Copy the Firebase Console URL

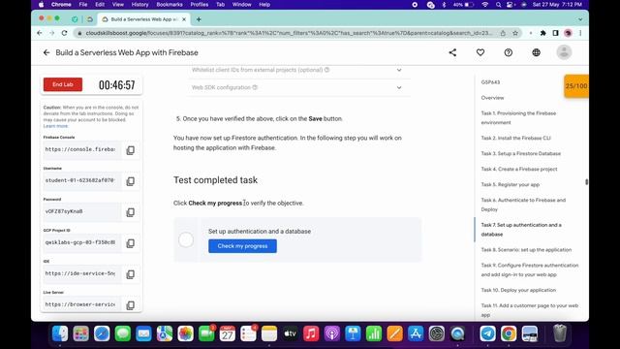coord(130,150)
